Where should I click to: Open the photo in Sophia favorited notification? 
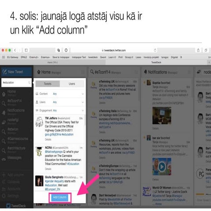coord(162,116)
